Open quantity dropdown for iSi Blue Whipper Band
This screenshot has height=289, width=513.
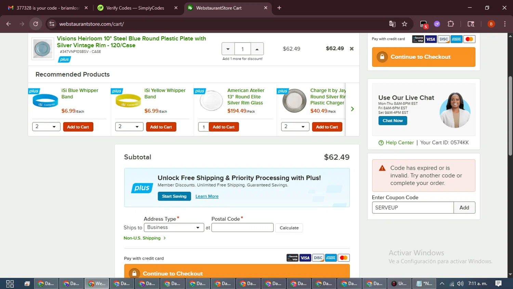coord(46,127)
